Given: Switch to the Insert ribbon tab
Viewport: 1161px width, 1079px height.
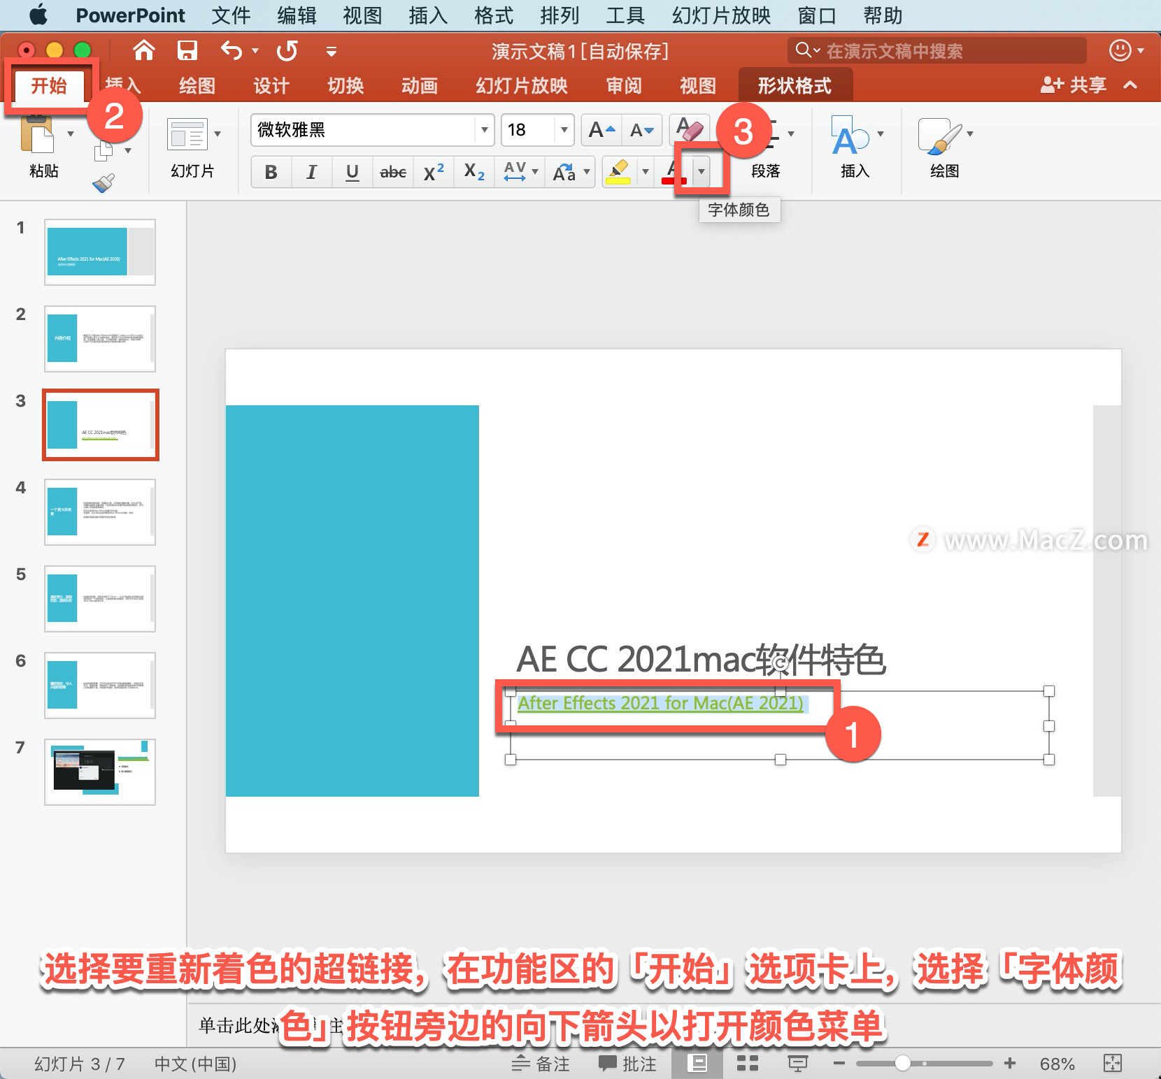Looking at the screenshot, I should pyautogui.click(x=124, y=86).
